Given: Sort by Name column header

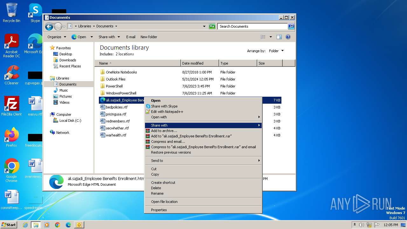Looking at the screenshot, I should (138, 63).
